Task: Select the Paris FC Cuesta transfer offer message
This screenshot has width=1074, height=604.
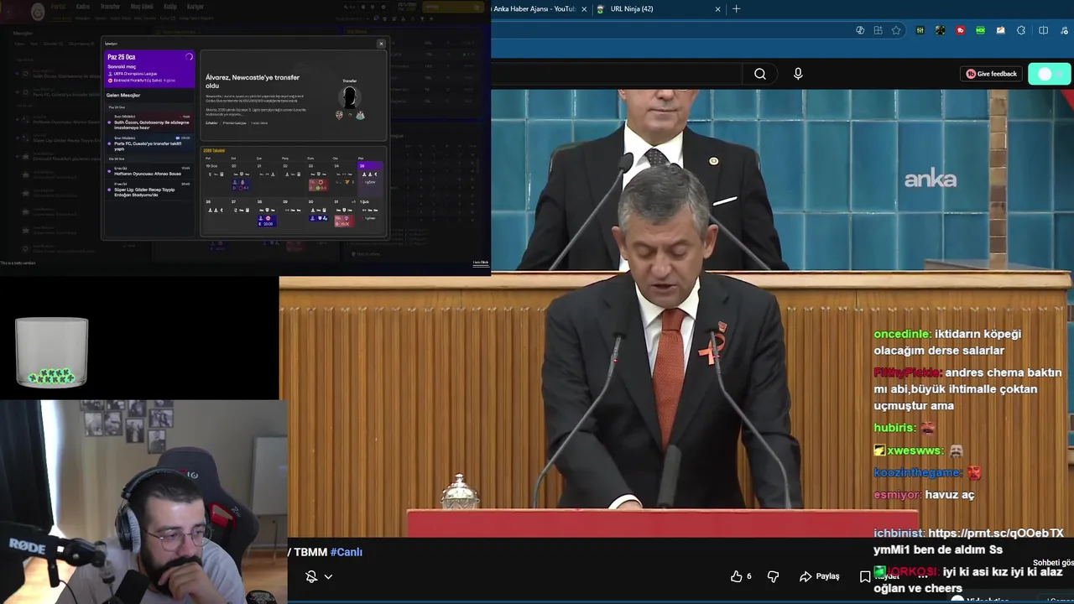Action: click(x=149, y=144)
